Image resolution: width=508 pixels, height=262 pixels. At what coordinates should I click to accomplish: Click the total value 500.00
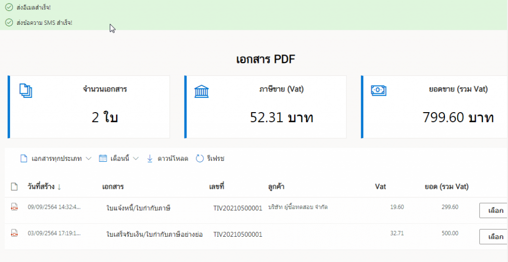pyautogui.click(x=449, y=233)
